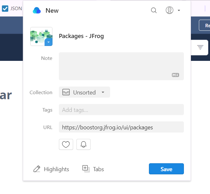Click the add-tabs icon beside Tabs

[x=86, y=169]
